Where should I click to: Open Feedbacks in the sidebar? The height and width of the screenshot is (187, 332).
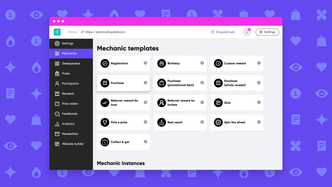pyautogui.click(x=71, y=114)
